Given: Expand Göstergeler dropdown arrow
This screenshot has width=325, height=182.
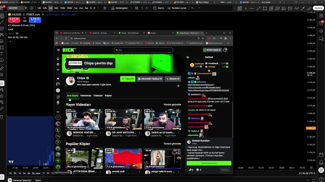Looking at the screenshot, I should tap(131, 8).
